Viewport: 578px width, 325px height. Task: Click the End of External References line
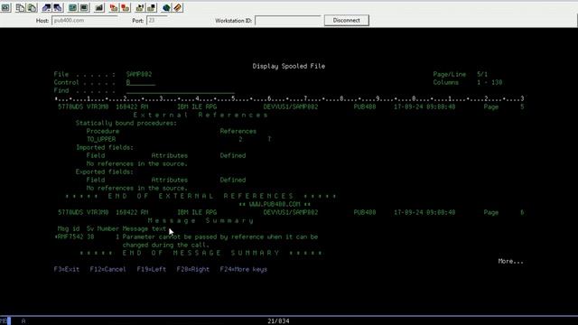click(201, 196)
